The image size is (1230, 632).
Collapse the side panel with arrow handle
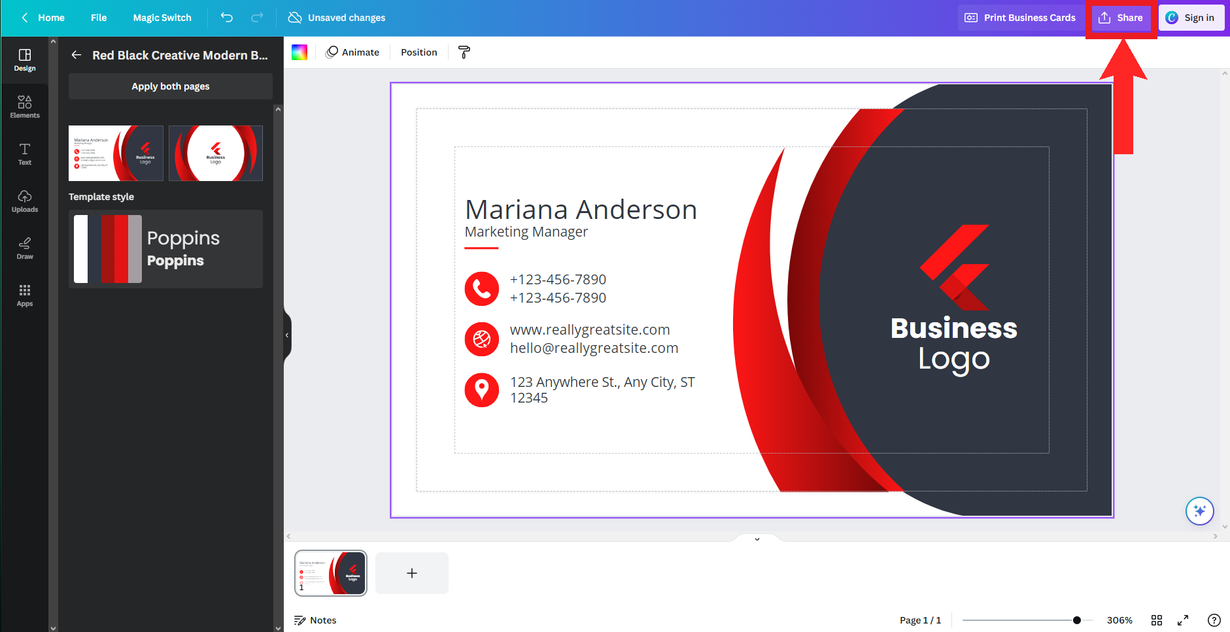287,335
